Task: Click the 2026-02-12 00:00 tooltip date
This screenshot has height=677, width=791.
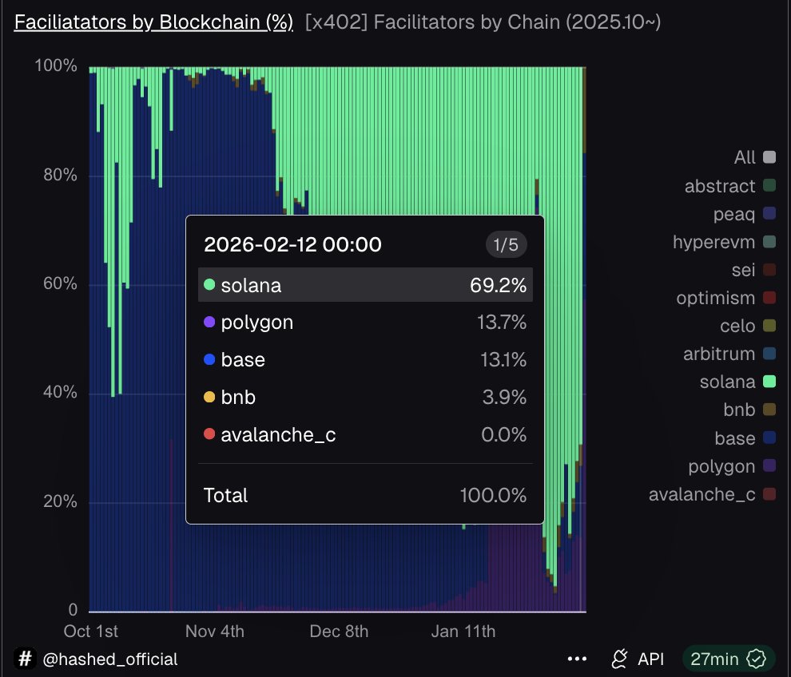Action: [292, 244]
